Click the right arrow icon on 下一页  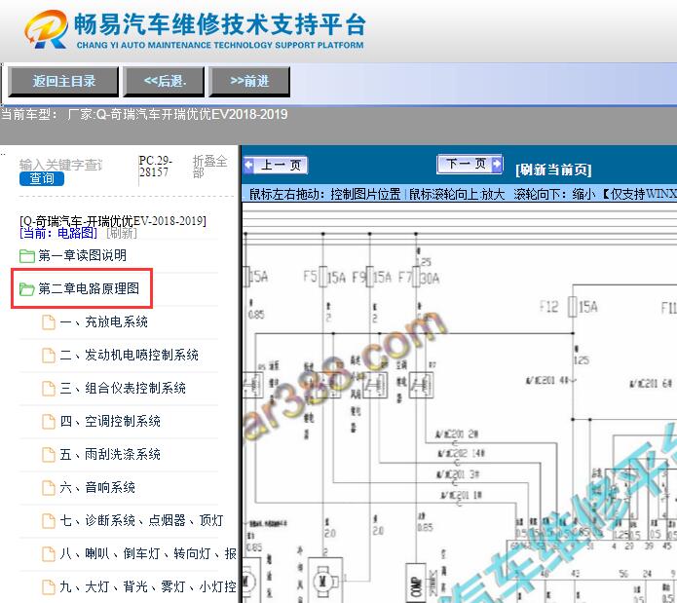[497, 164]
